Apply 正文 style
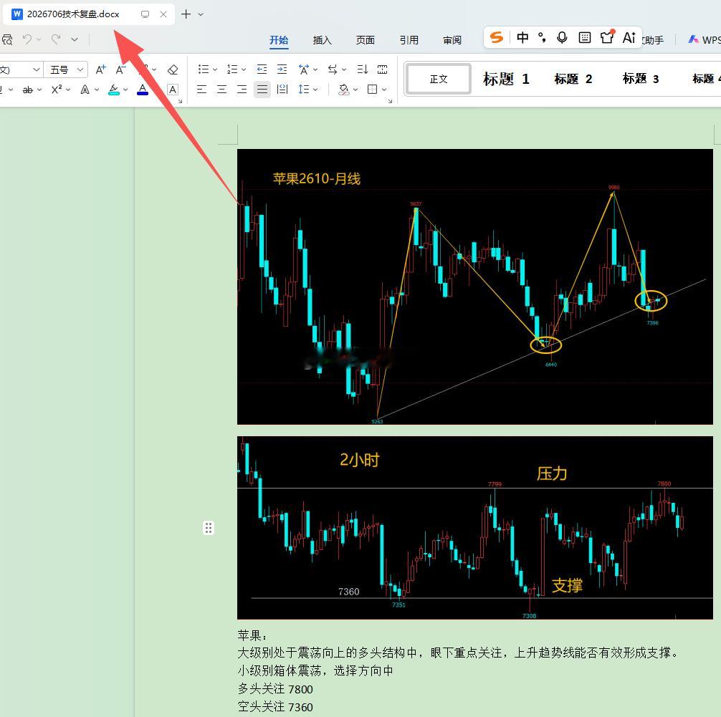 (439, 79)
